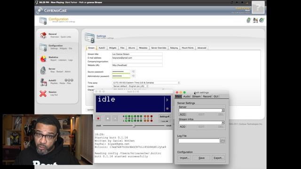Click the stop button in butt window
Image resolution: width=301 pixels, height=169 pixels.
point(108,119)
